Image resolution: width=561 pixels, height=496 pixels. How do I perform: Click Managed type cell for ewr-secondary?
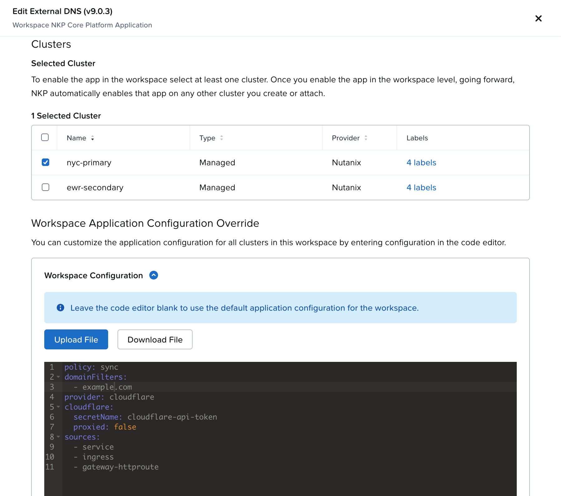point(217,187)
